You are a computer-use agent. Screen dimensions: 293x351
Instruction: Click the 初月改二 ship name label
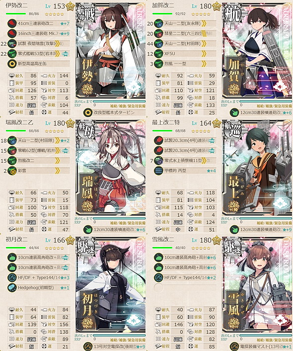tap(17, 240)
